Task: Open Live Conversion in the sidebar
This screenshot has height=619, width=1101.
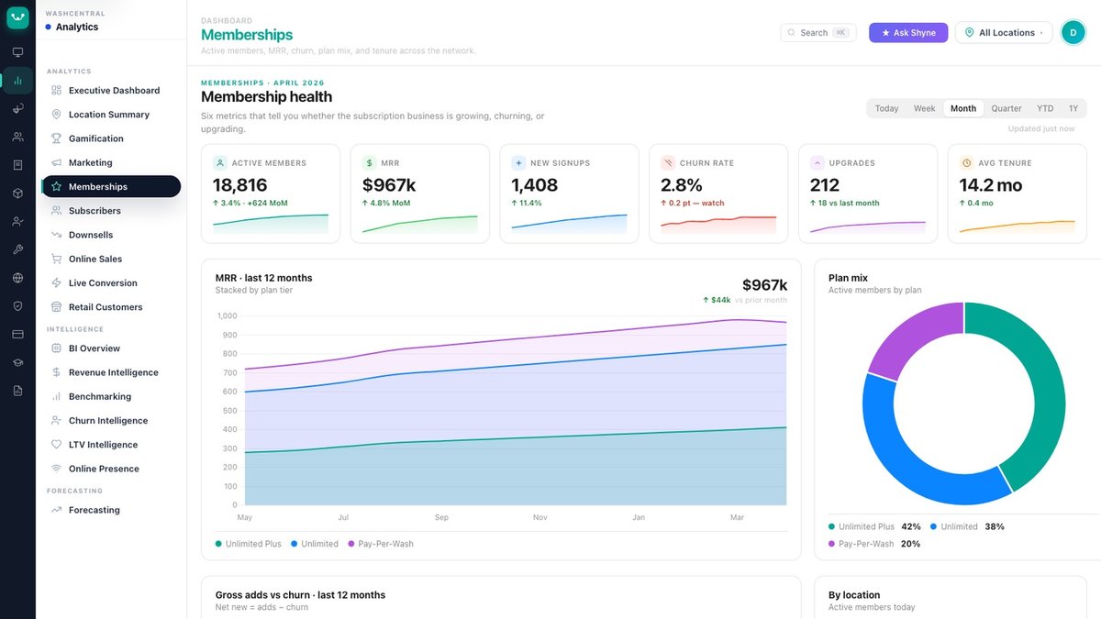Action: tap(111, 283)
